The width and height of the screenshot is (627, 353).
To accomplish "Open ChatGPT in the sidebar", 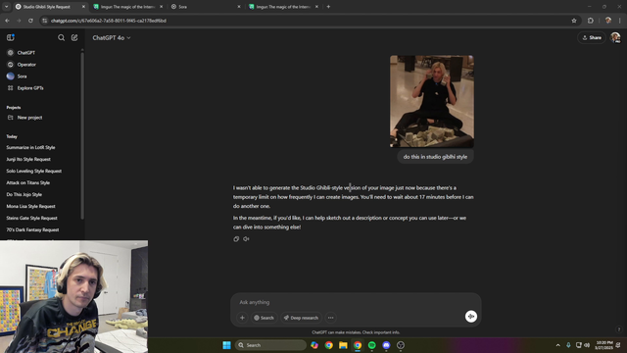I will coord(26,52).
